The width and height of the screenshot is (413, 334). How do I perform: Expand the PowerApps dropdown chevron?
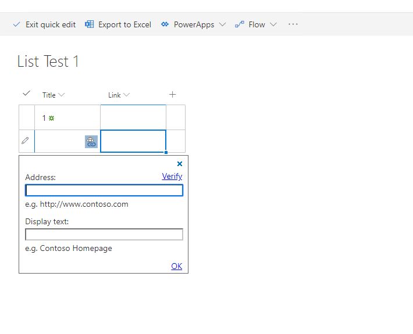223,24
